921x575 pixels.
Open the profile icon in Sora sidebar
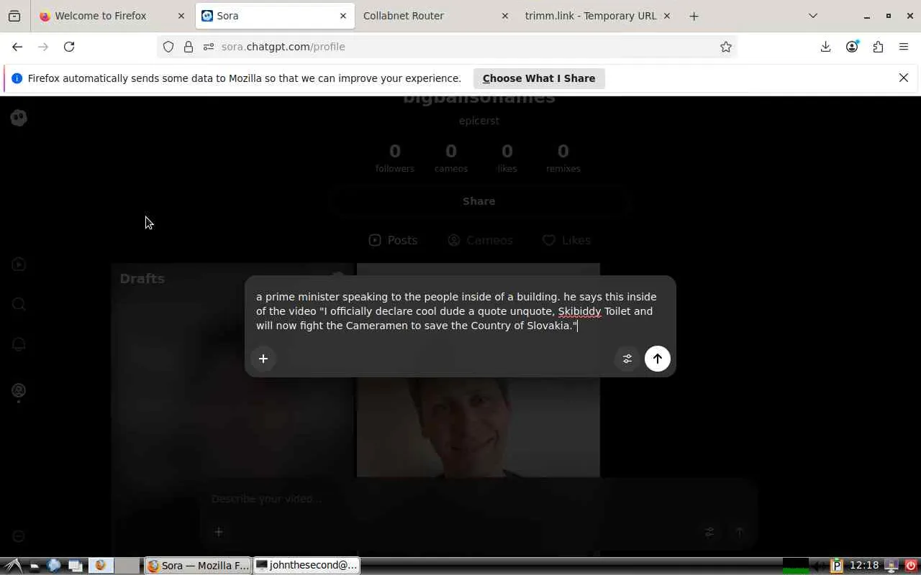(x=19, y=390)
